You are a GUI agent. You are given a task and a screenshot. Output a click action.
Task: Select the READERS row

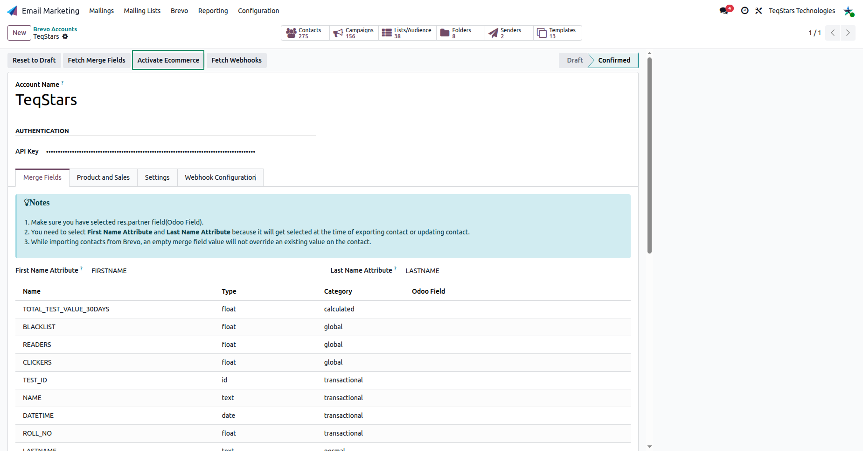pos(323,345)
